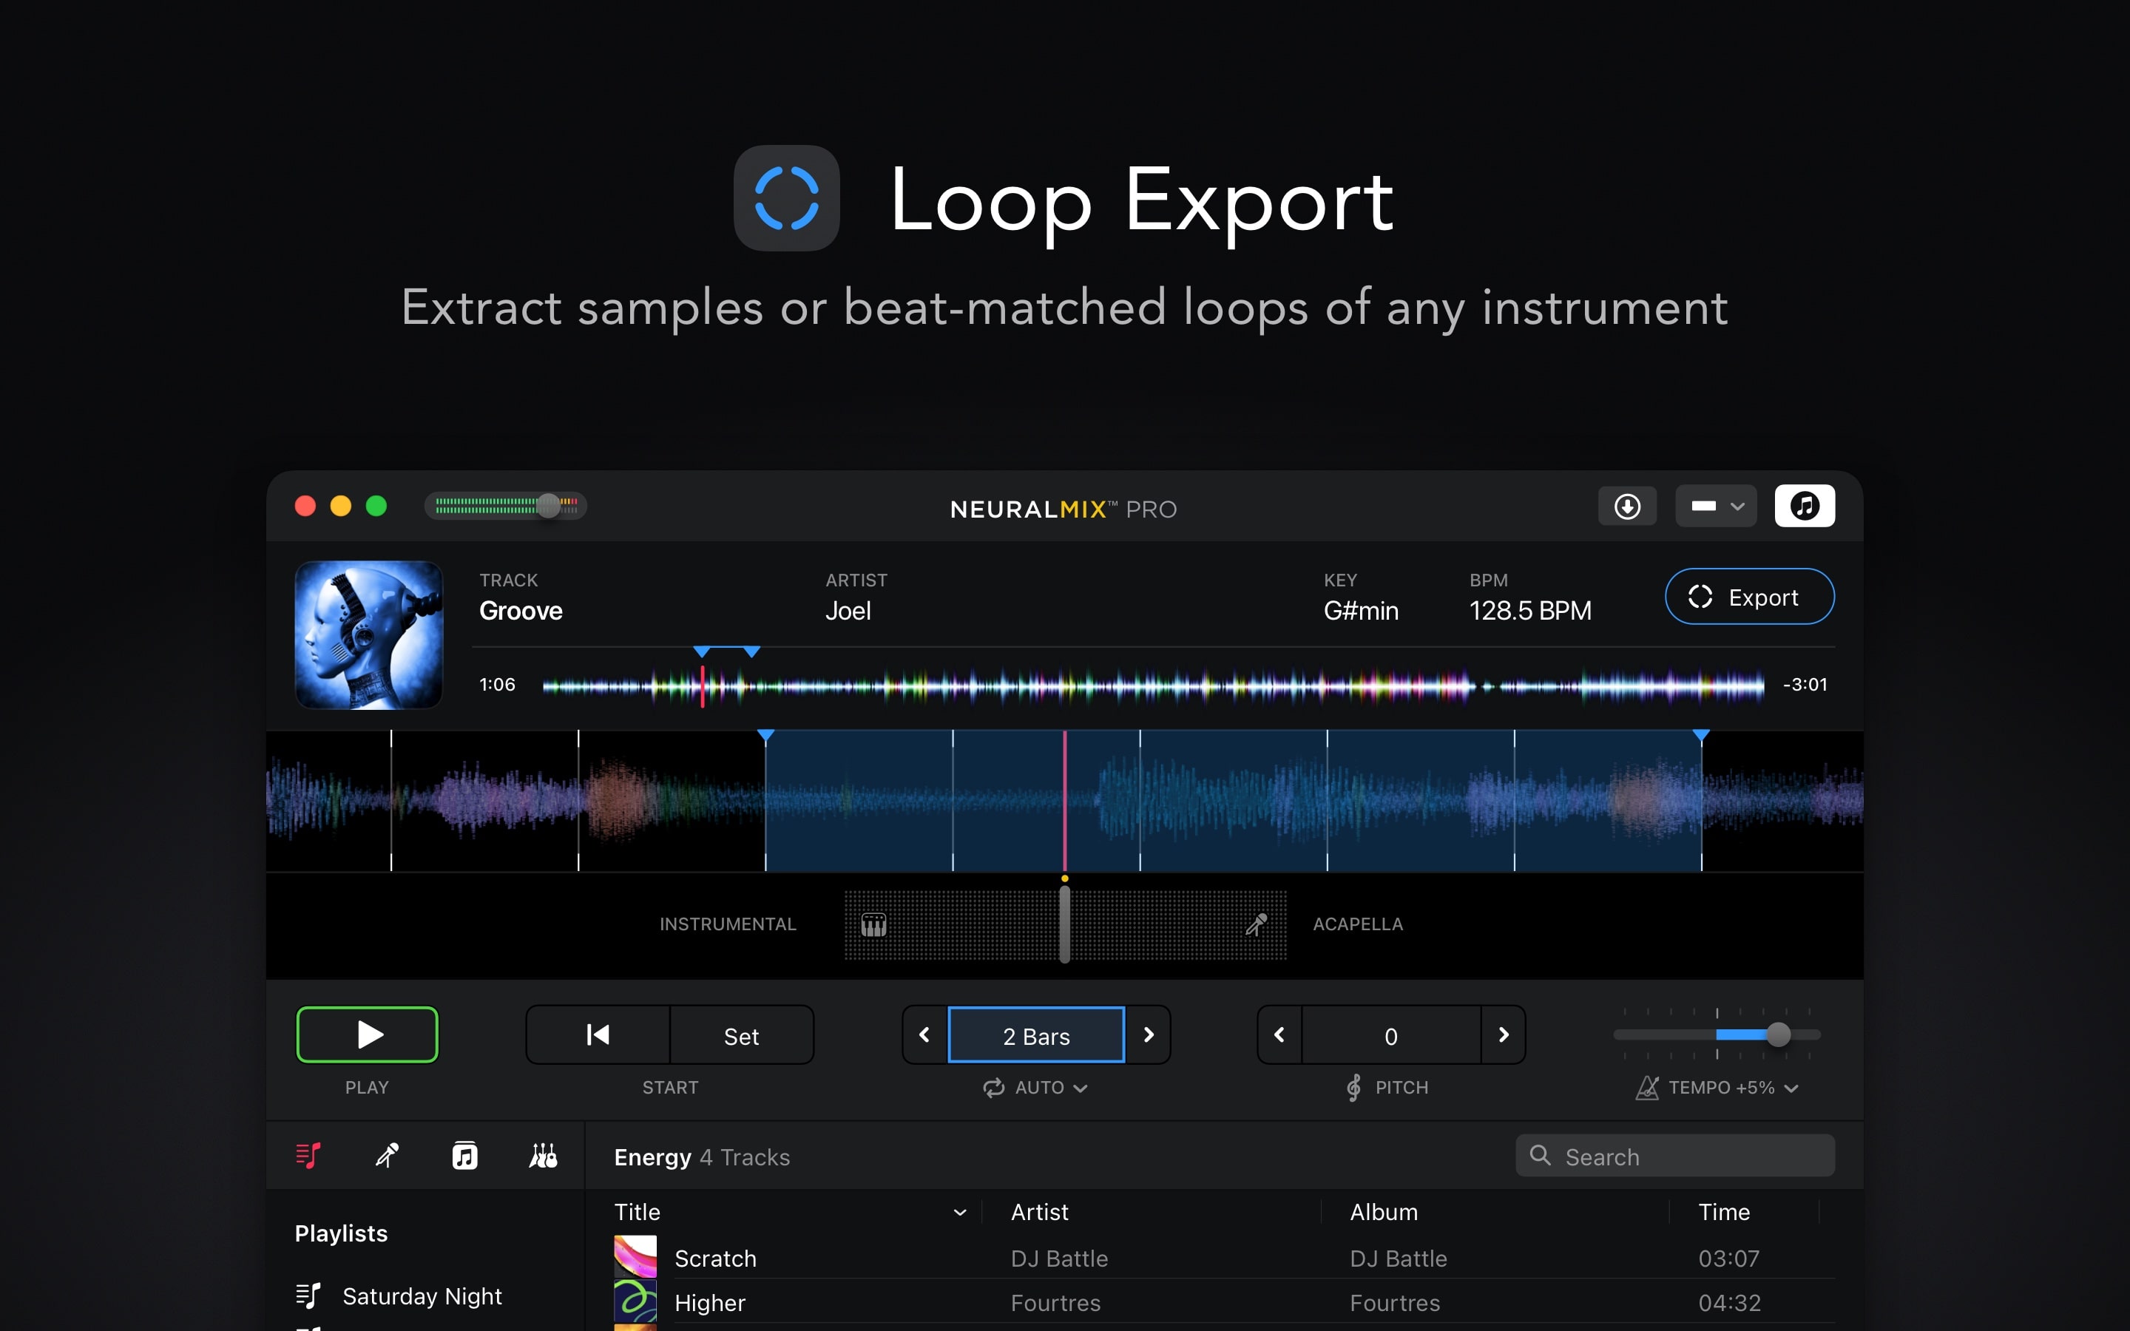
Task: Select the instrumental keyboard icon
Action: [x=873, y=924]
